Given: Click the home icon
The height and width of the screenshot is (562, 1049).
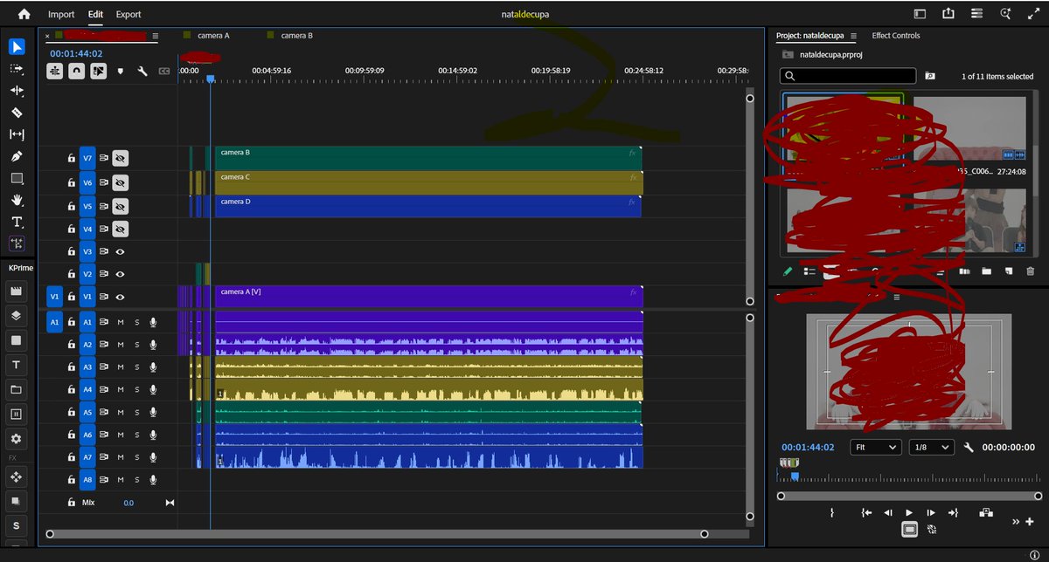Looking at the screenshot, I should 24,14.
